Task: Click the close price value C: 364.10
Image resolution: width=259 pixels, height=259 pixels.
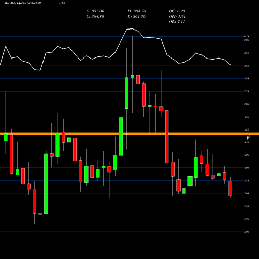Action: click(x=95, y=17)
